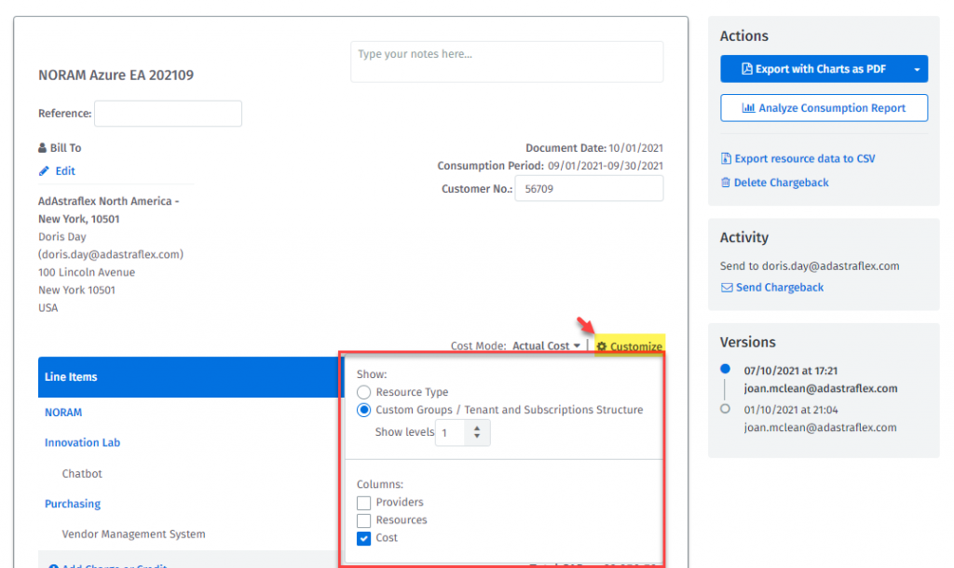Select Custom Groups / Tenant and Subscriptions Structure
Image resolution: width=954 pixels, height=568 pixels.
click(364, 410)
